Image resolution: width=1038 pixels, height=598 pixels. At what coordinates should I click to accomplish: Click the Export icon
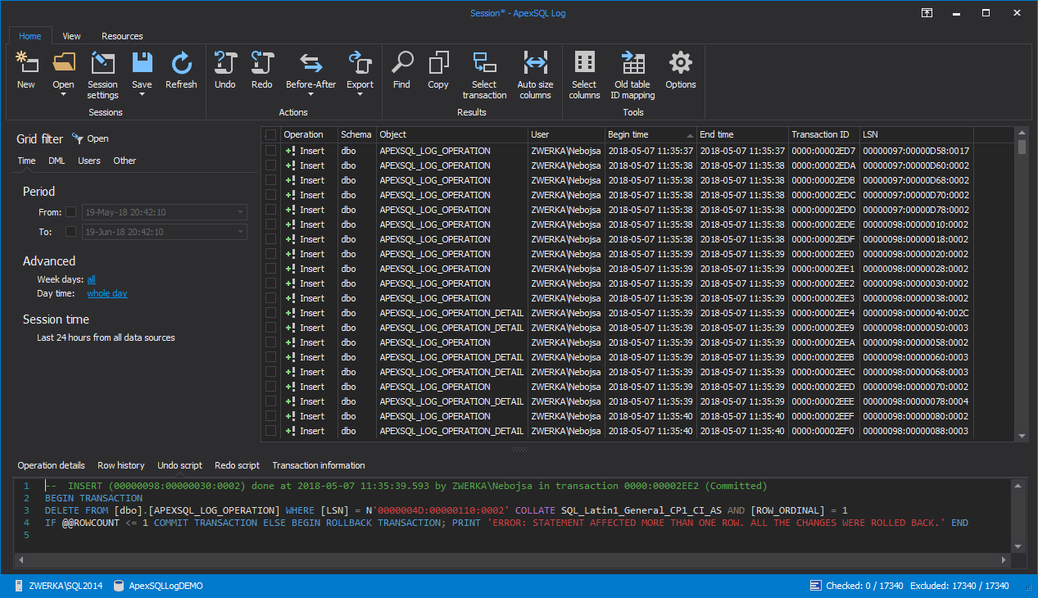point(360,63)
